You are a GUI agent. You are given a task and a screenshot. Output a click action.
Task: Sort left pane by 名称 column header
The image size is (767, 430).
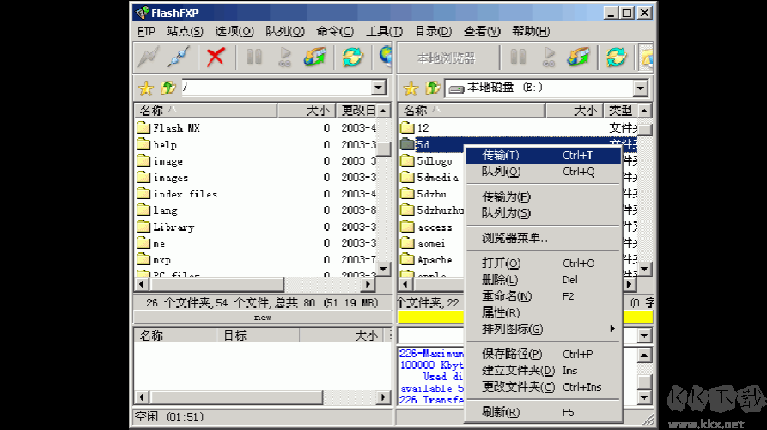pyautogui.click(x=205, y=111)
